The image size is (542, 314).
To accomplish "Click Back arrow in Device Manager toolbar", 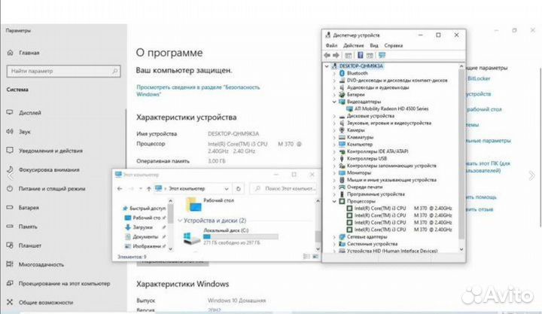I will coord(327,55).
